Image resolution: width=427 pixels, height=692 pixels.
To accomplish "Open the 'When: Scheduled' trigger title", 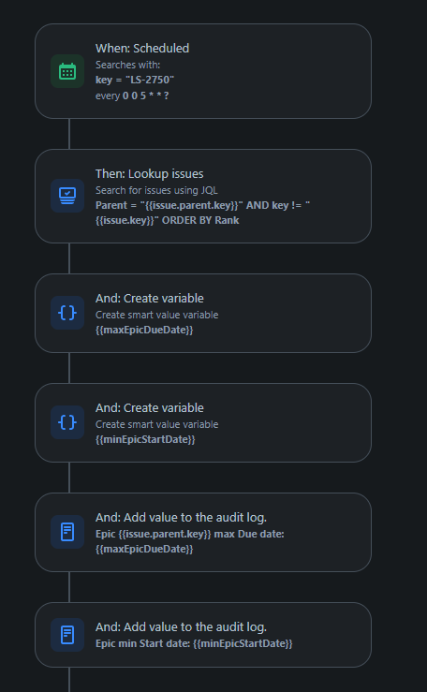I will coord(142,48).
